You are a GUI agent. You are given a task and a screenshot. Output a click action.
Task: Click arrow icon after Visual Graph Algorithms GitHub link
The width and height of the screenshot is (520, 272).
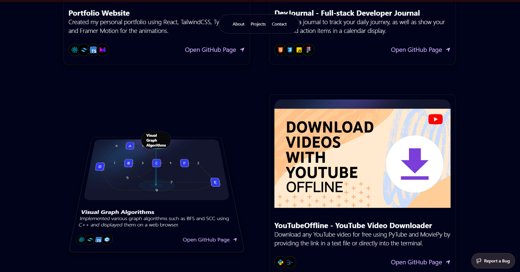(235, 240)
